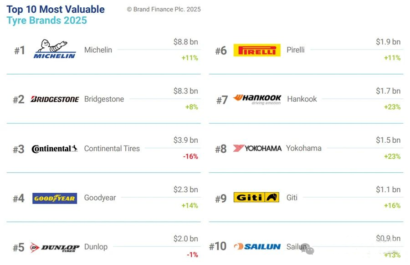Select the Dunlop Tires logo
410x265 pixels.
[55, 247]
